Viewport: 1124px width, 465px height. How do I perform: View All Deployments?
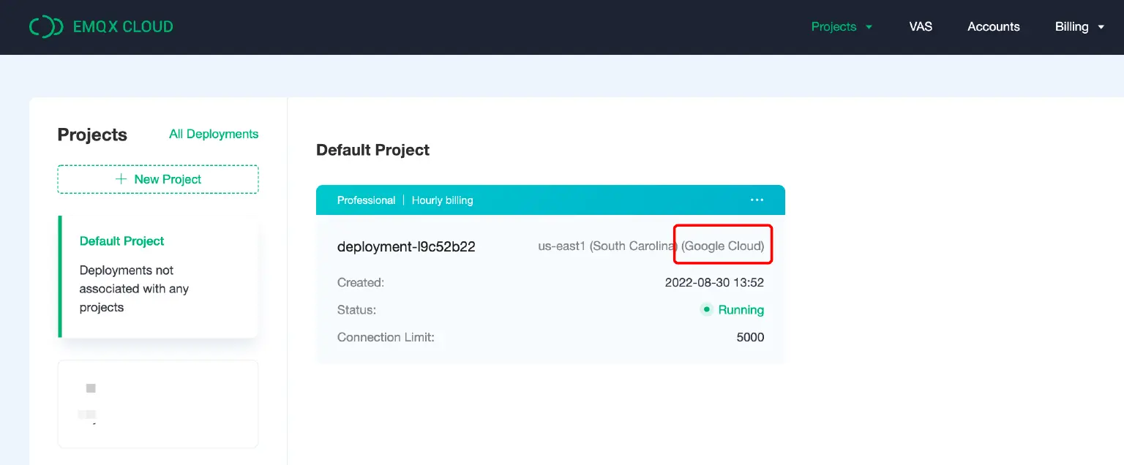[x=214, y=134]
